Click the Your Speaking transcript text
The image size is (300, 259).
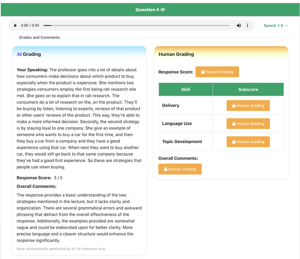79,118
